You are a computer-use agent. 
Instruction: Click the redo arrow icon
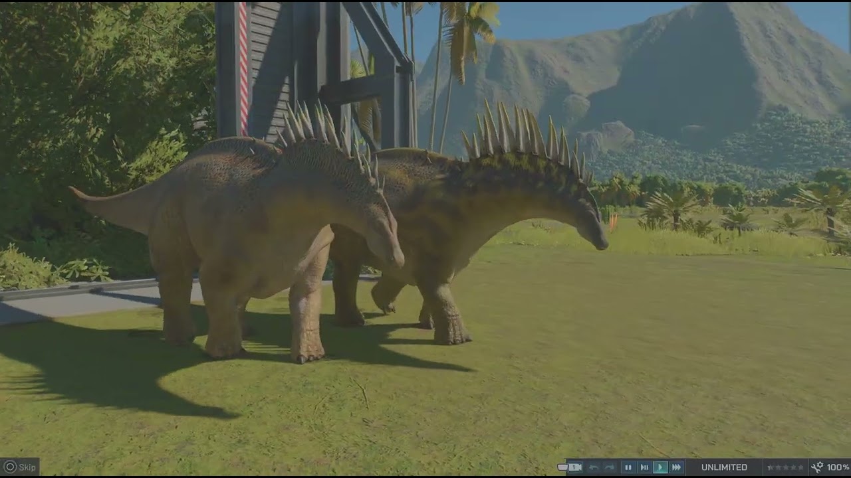610,467
